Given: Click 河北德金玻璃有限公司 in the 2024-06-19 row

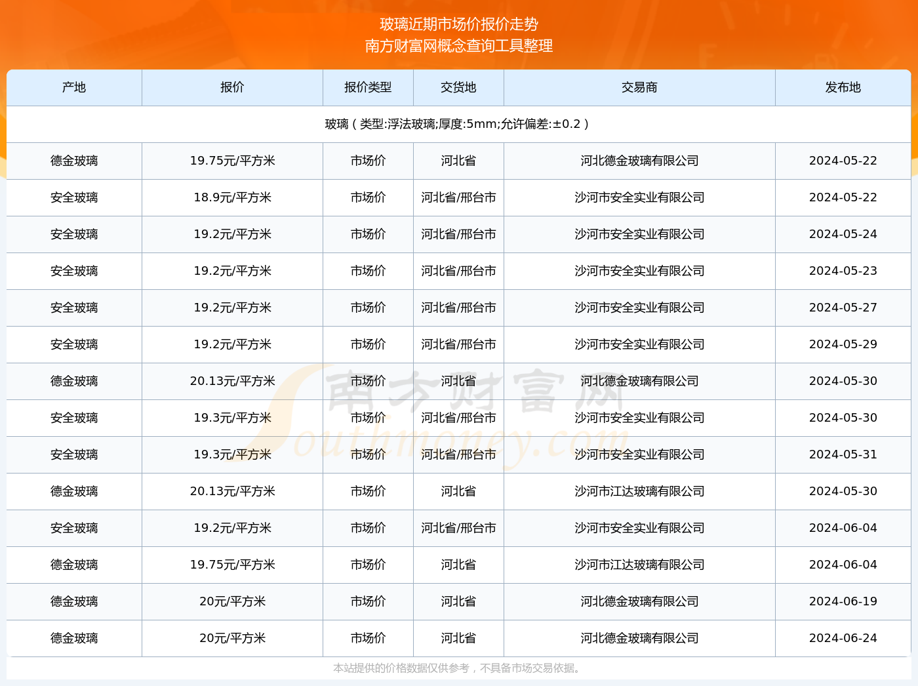Looking at the screenshot, I should pos(639,601).
